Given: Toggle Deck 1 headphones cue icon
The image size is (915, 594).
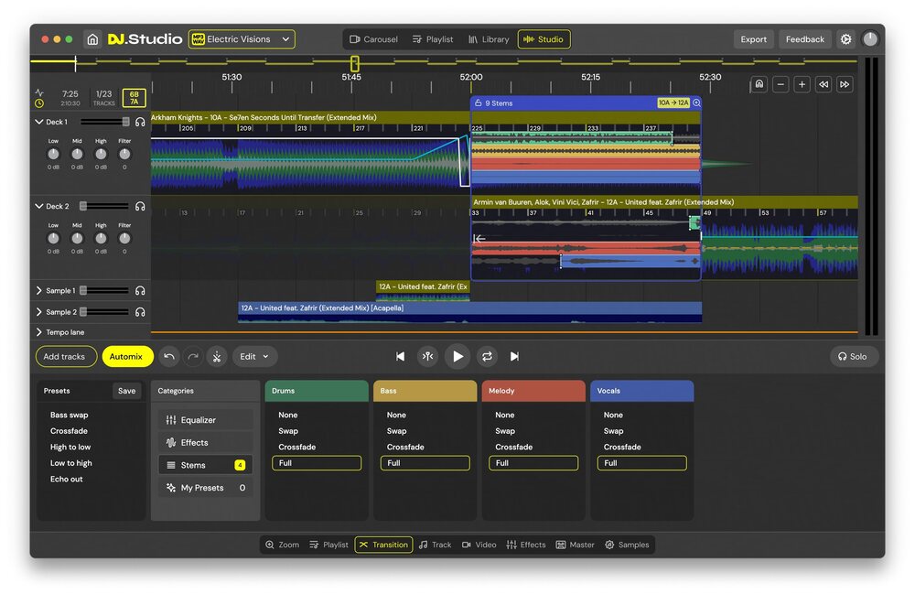Looking at the screenshot, I should coord(140,122).
